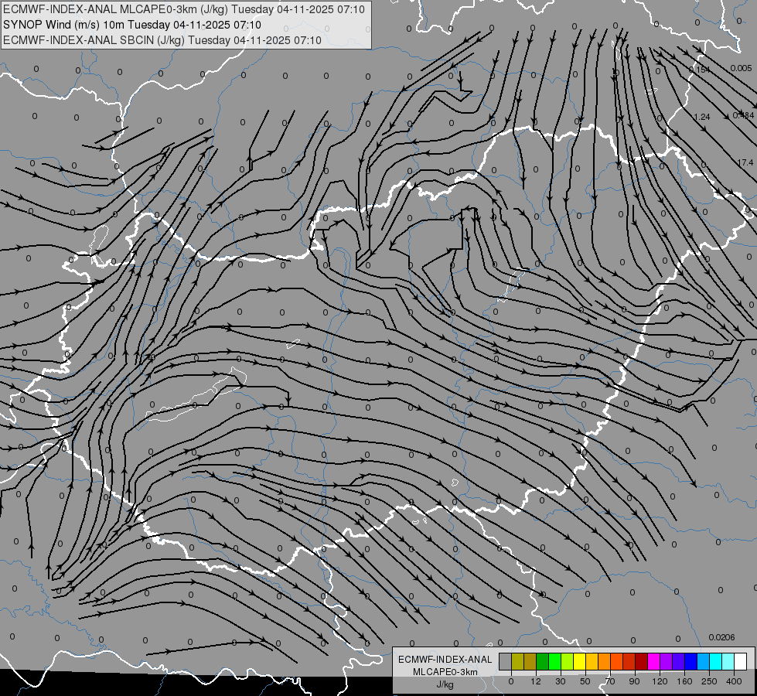The height and width of the screenshot is (696, 757).
Task: Click the gray swatch in the MLCAPE legend
Action: tap(506, 661)
